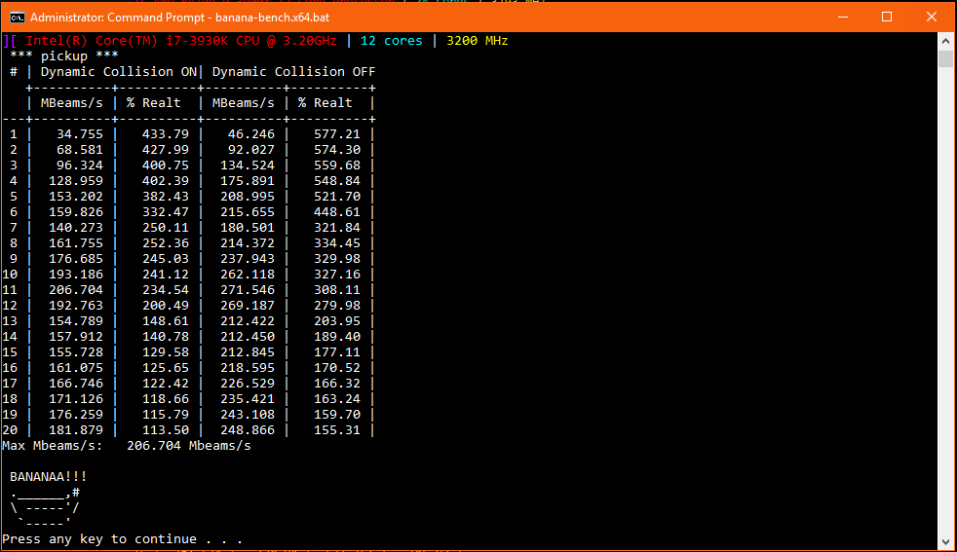
Task: Click value 161.755 in row 8
Action: tap(76, 243)
